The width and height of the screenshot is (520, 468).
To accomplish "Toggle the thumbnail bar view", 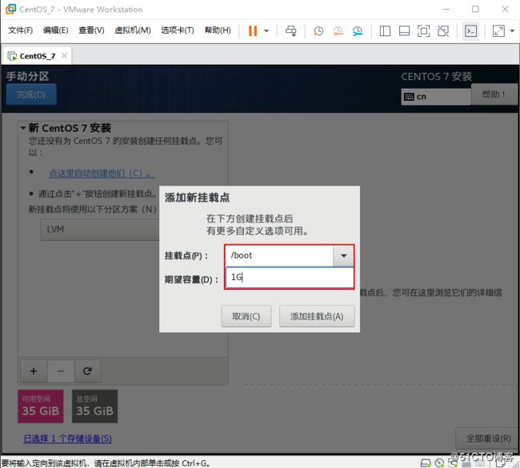I will (x=404, y=31).
